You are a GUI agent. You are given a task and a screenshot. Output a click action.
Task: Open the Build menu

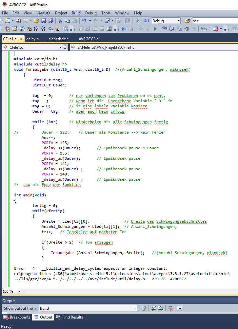pos(76,13)
